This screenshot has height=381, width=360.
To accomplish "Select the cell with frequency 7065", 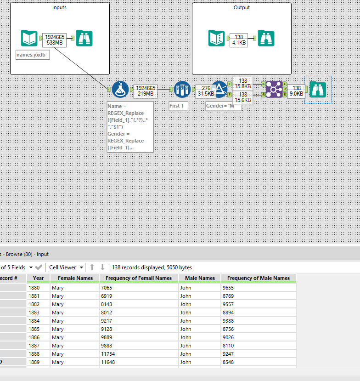I will coord(139,288).
